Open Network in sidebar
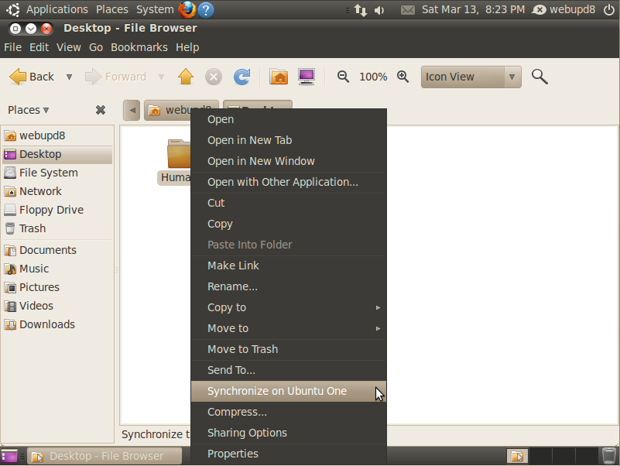The image size is (620, 466). pos(57,191)
